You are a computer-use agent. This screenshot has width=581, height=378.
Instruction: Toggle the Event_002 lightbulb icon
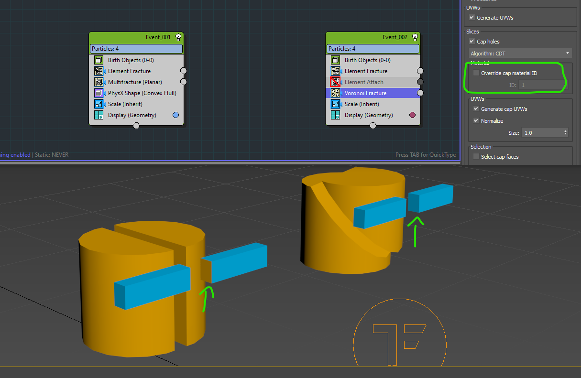[x=415, y=37]
